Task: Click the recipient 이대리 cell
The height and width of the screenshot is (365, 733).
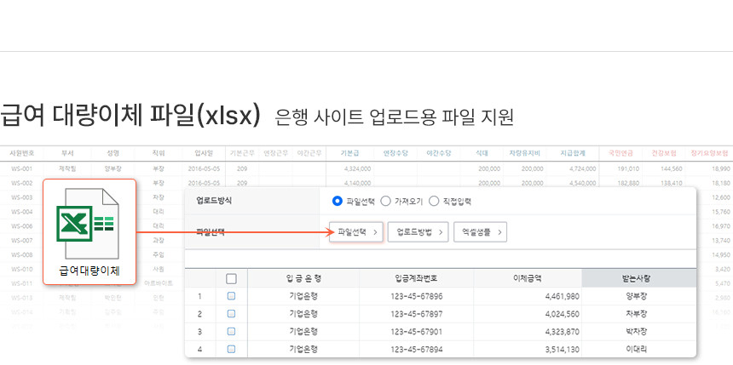Action: (x=638, y=350)
